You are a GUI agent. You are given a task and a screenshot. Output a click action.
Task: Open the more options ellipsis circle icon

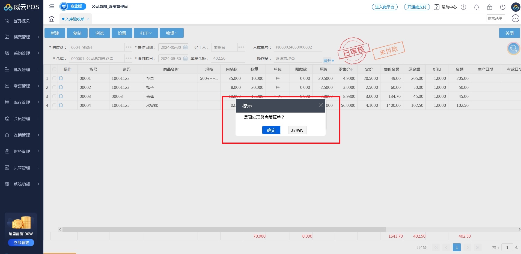[515, 18]
